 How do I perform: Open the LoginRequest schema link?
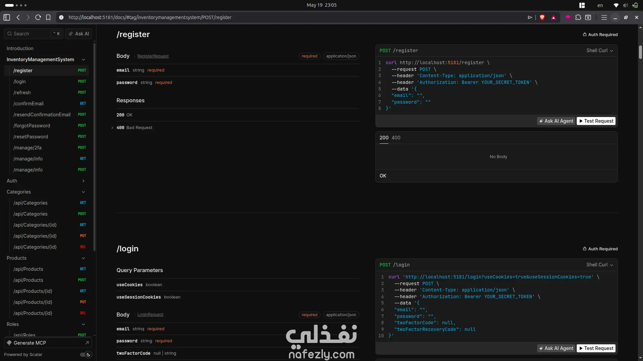pyautogui.click(x=150, y=315)
